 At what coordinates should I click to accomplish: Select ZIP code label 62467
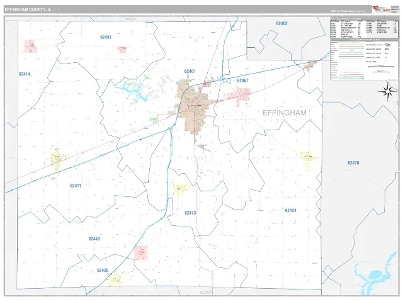click(242, 81)
